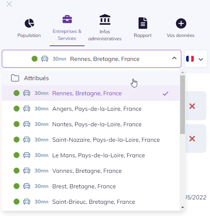
Task: Click the chevron next to French flag
Action: click(x=201, y=59)
